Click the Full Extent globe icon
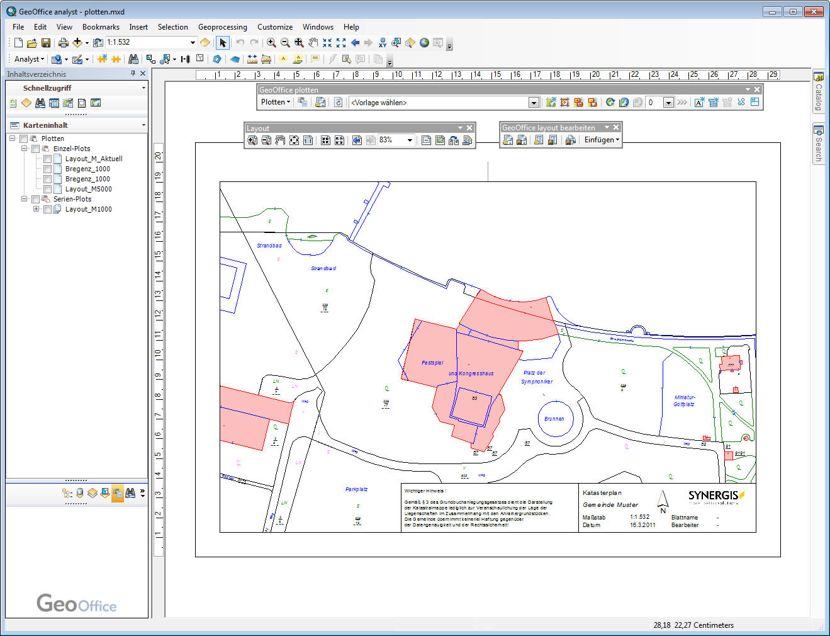Screen dimensions: 830x636 tap(424, 43)
